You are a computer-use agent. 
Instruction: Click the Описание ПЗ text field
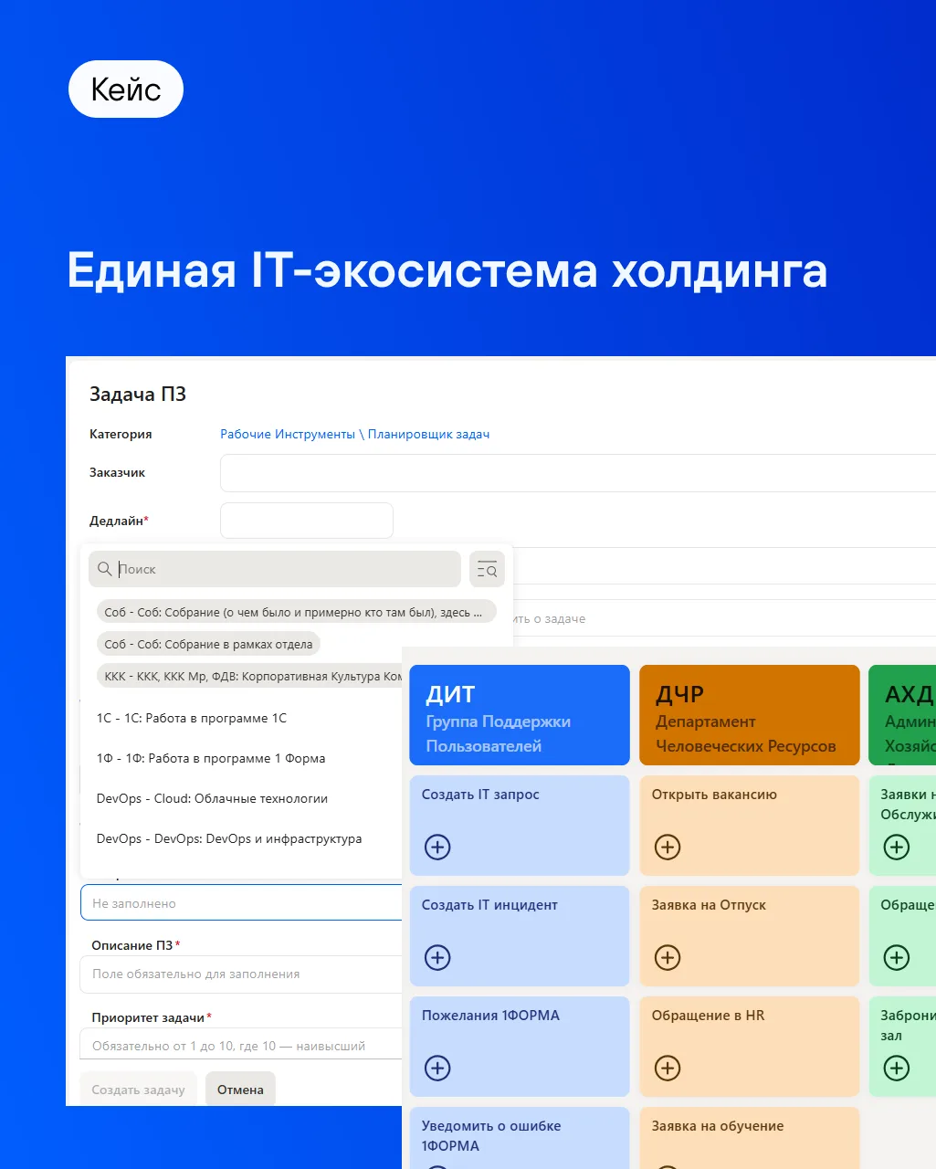click(241, 974)
